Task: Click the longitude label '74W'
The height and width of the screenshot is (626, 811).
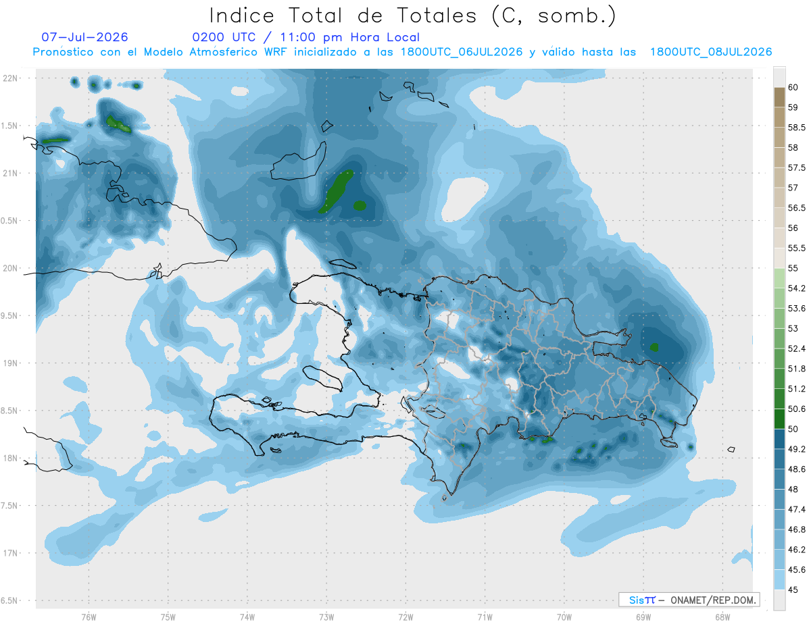Action: (247, 617)
